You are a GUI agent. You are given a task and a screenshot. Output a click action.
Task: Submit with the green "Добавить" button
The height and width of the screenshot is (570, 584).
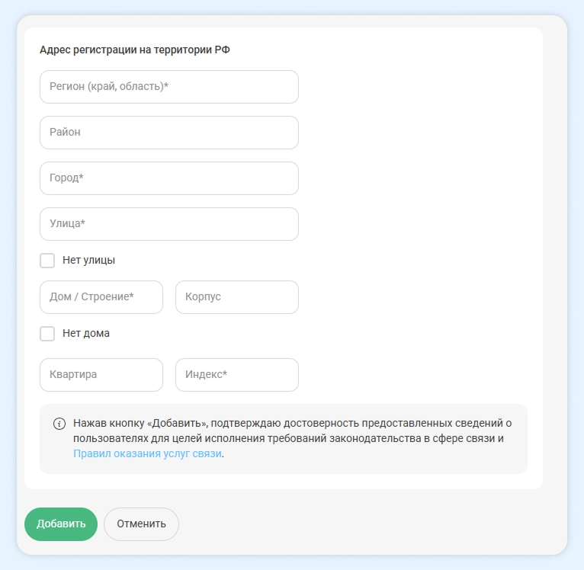(x=61, y=524)
